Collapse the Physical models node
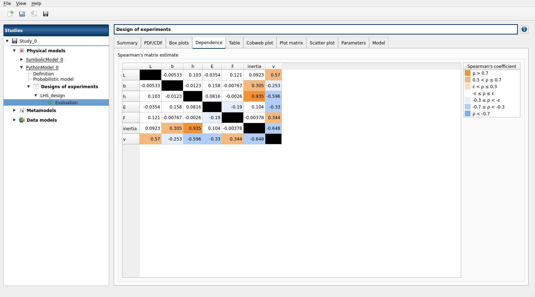 [14, 51]
